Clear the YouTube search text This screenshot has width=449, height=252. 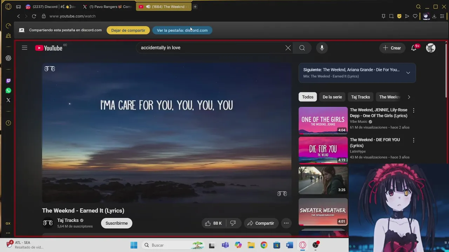click(288, 48)
